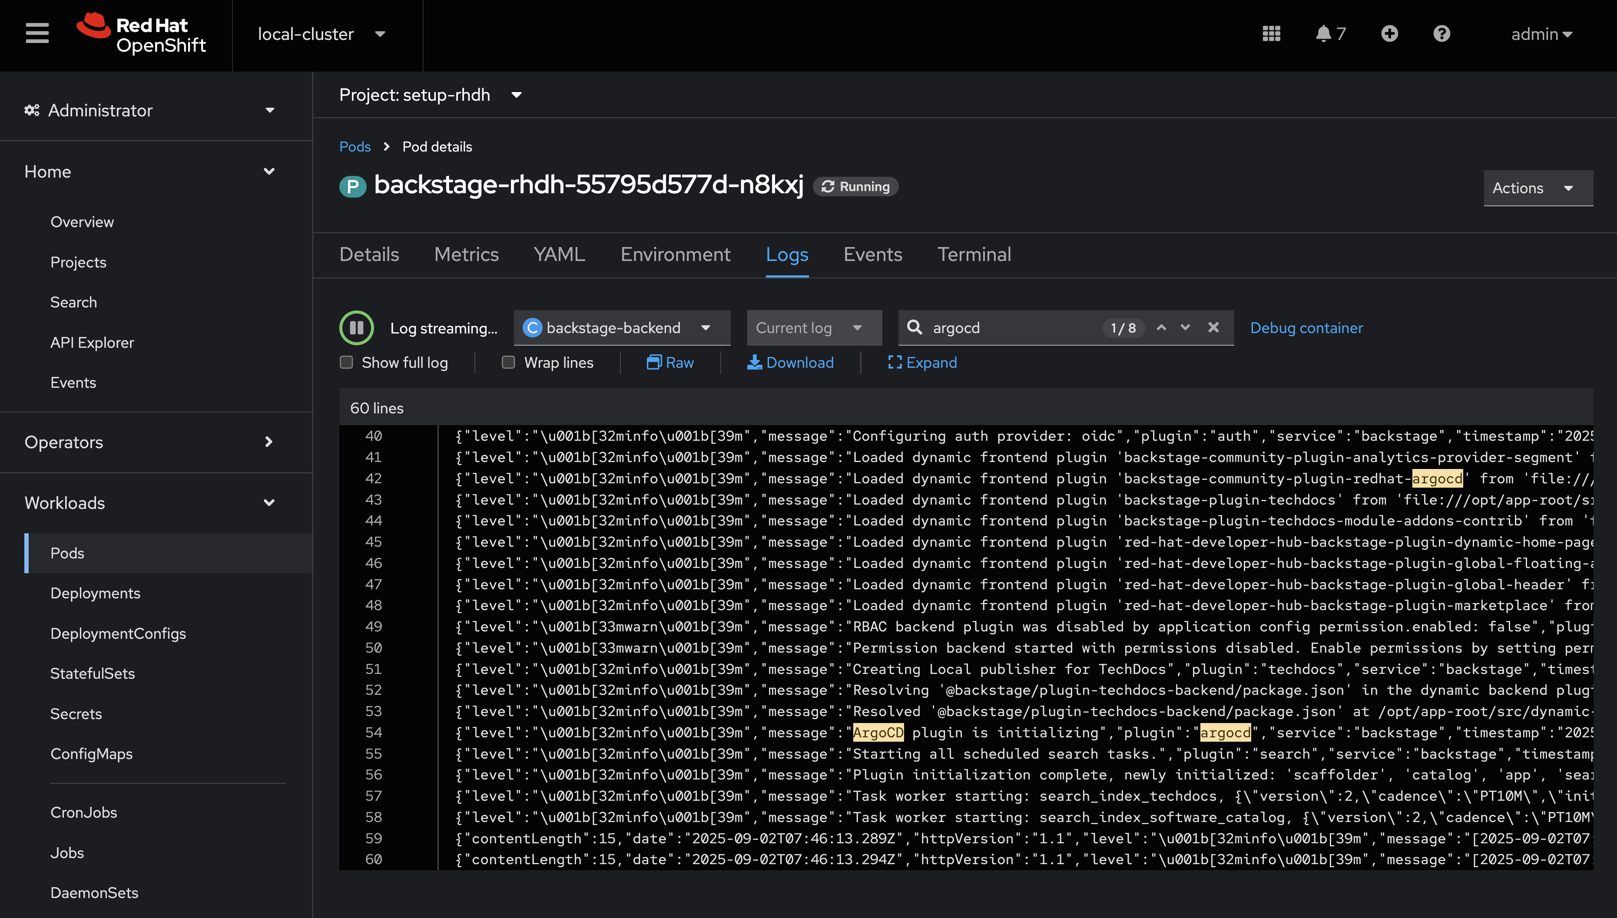Open Search in the sidebar
This screenshot has width=1617, height=918.
(x=74, y=303)
